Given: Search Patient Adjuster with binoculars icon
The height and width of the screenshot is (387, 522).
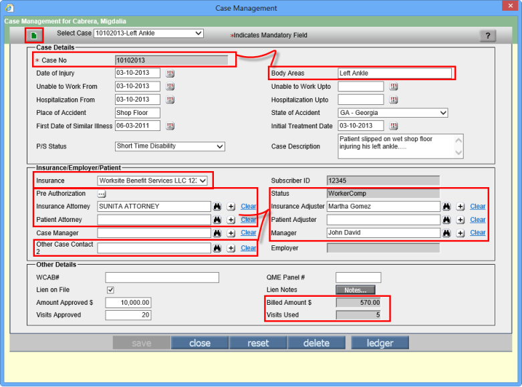Looking at the screenshot, I should (x=446, y=220).
